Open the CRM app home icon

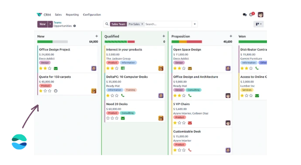(39, 14)
